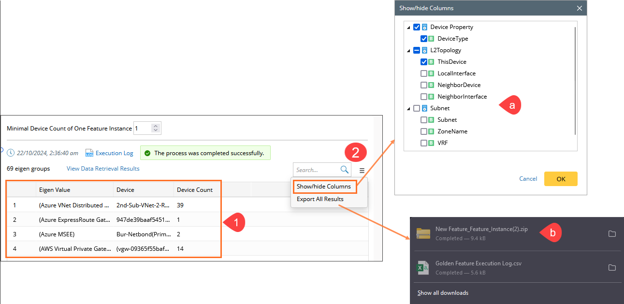Screen dimensions: 624x304
Task: Open the hamburger options menu icon
Action: point(362,170)
